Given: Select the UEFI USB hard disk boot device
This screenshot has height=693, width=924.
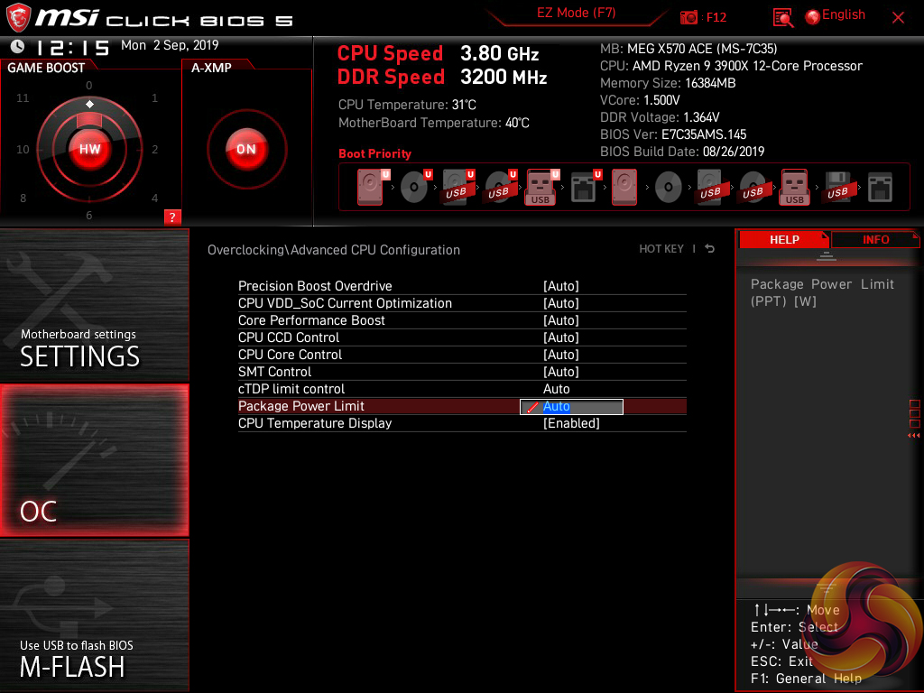Looking at the screenshot, I should pos(457,187).
